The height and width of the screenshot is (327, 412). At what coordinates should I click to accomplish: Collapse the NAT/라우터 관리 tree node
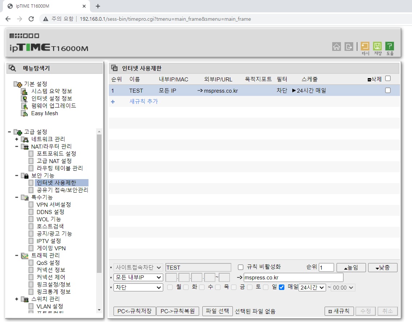(17, 147)
